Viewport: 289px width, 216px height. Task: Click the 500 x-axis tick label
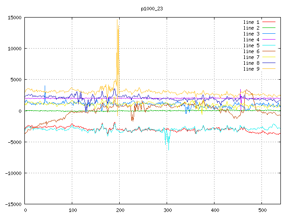(261, 210)
